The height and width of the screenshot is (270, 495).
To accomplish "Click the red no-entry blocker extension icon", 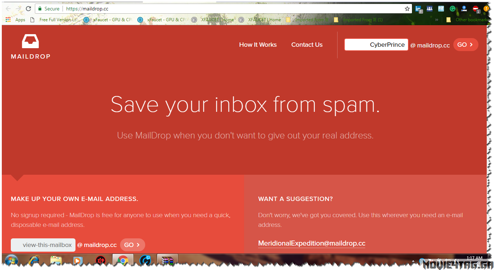I will pos(476,9).
